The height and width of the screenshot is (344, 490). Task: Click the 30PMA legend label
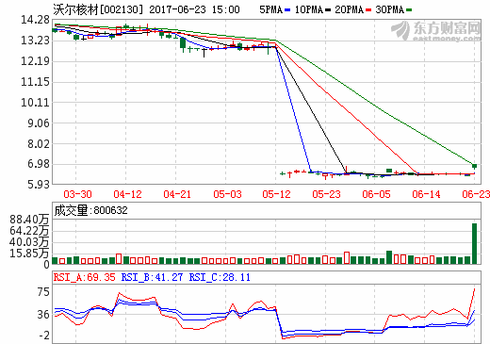click(390, 9)
